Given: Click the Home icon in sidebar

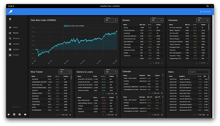Looking at the screenshot, I should pyautogui.click(x=10, y=27).
